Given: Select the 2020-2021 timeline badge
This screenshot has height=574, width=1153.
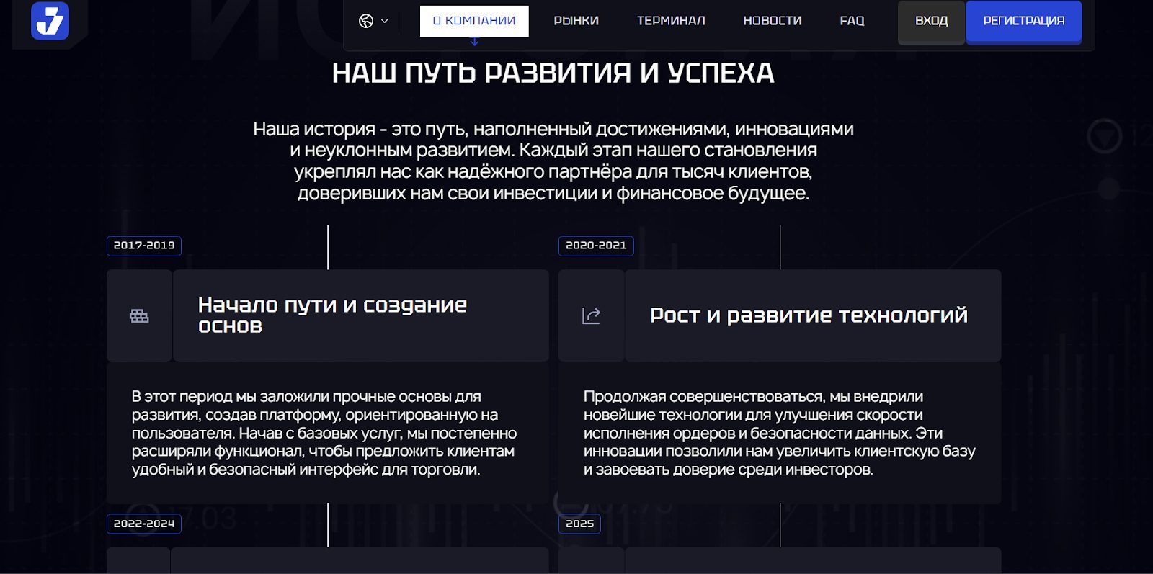Looking at the screenshot, I should pyautogui.click(x=596, y=246).
